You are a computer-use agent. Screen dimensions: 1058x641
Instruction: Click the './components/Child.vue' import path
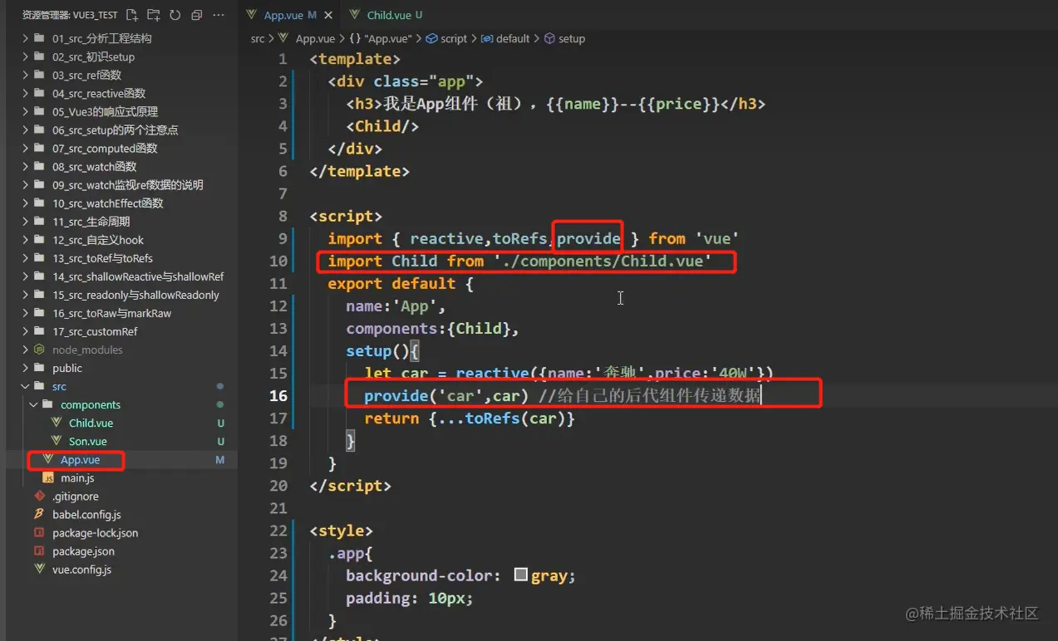(603, 261)
